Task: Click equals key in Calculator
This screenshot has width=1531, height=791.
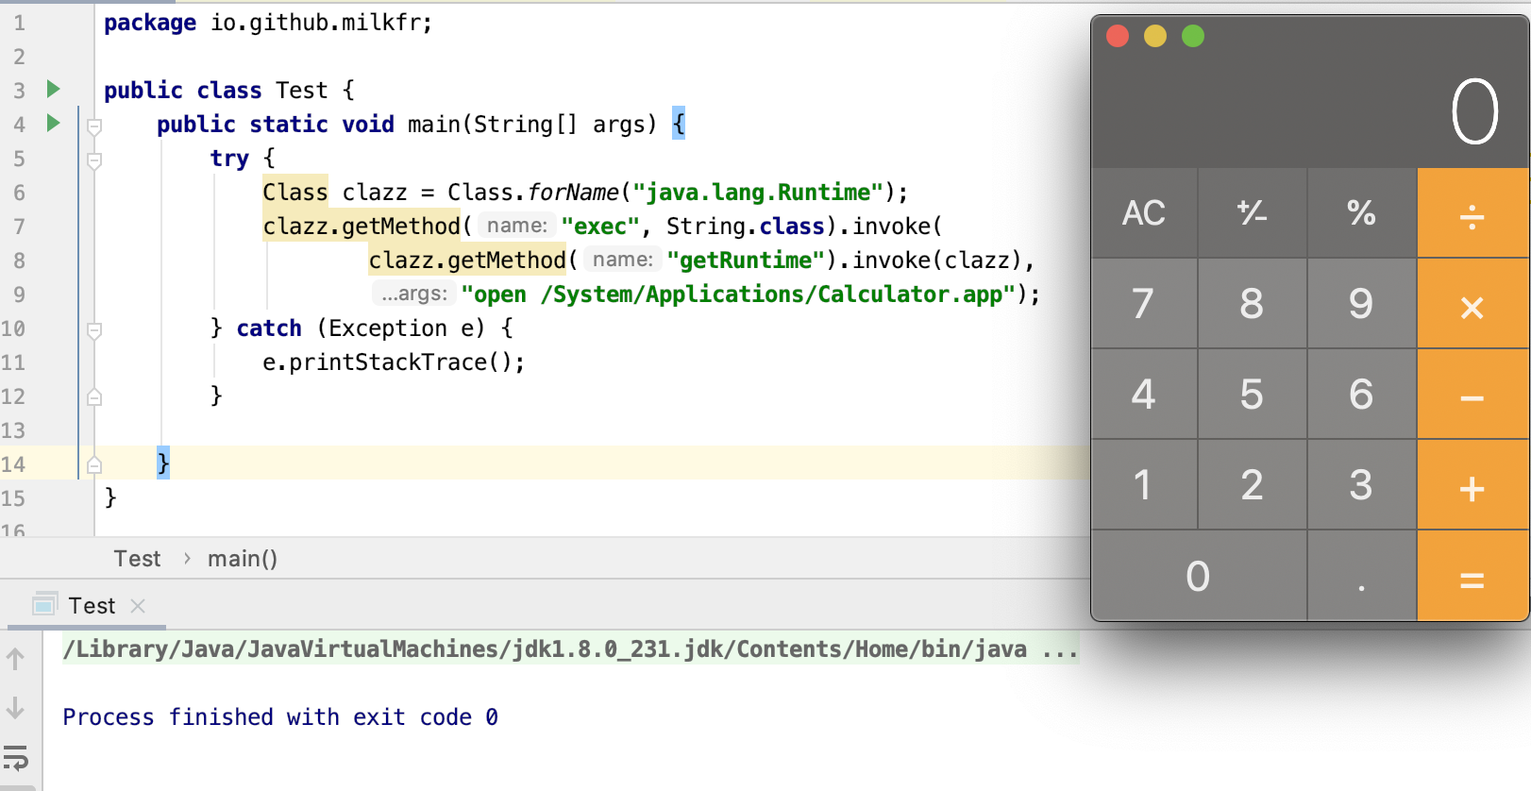Action: 1472,576
